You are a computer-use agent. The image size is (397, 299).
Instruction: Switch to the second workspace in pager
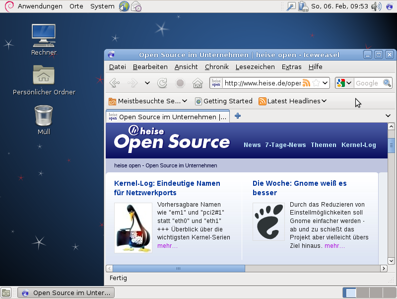point(363,293)
